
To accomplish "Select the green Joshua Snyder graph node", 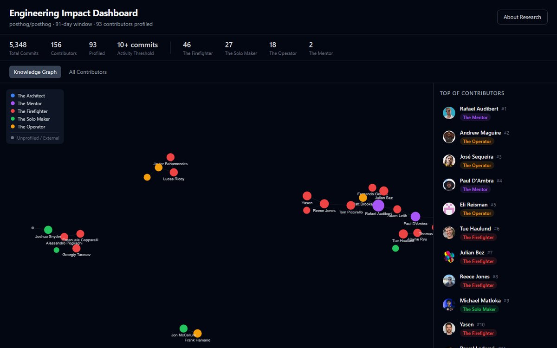I will coord(48,230).
